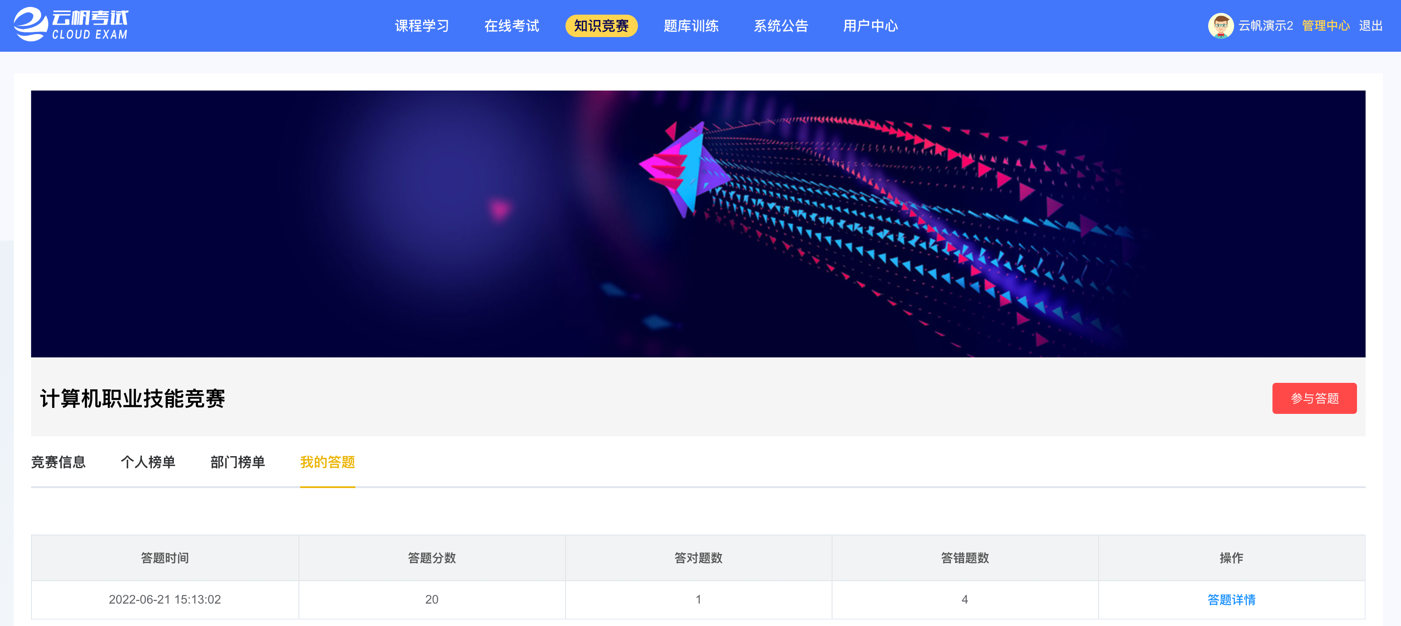Click the 答题时间 column header
Screen dimensions: 1401x626
click(165, 558)
